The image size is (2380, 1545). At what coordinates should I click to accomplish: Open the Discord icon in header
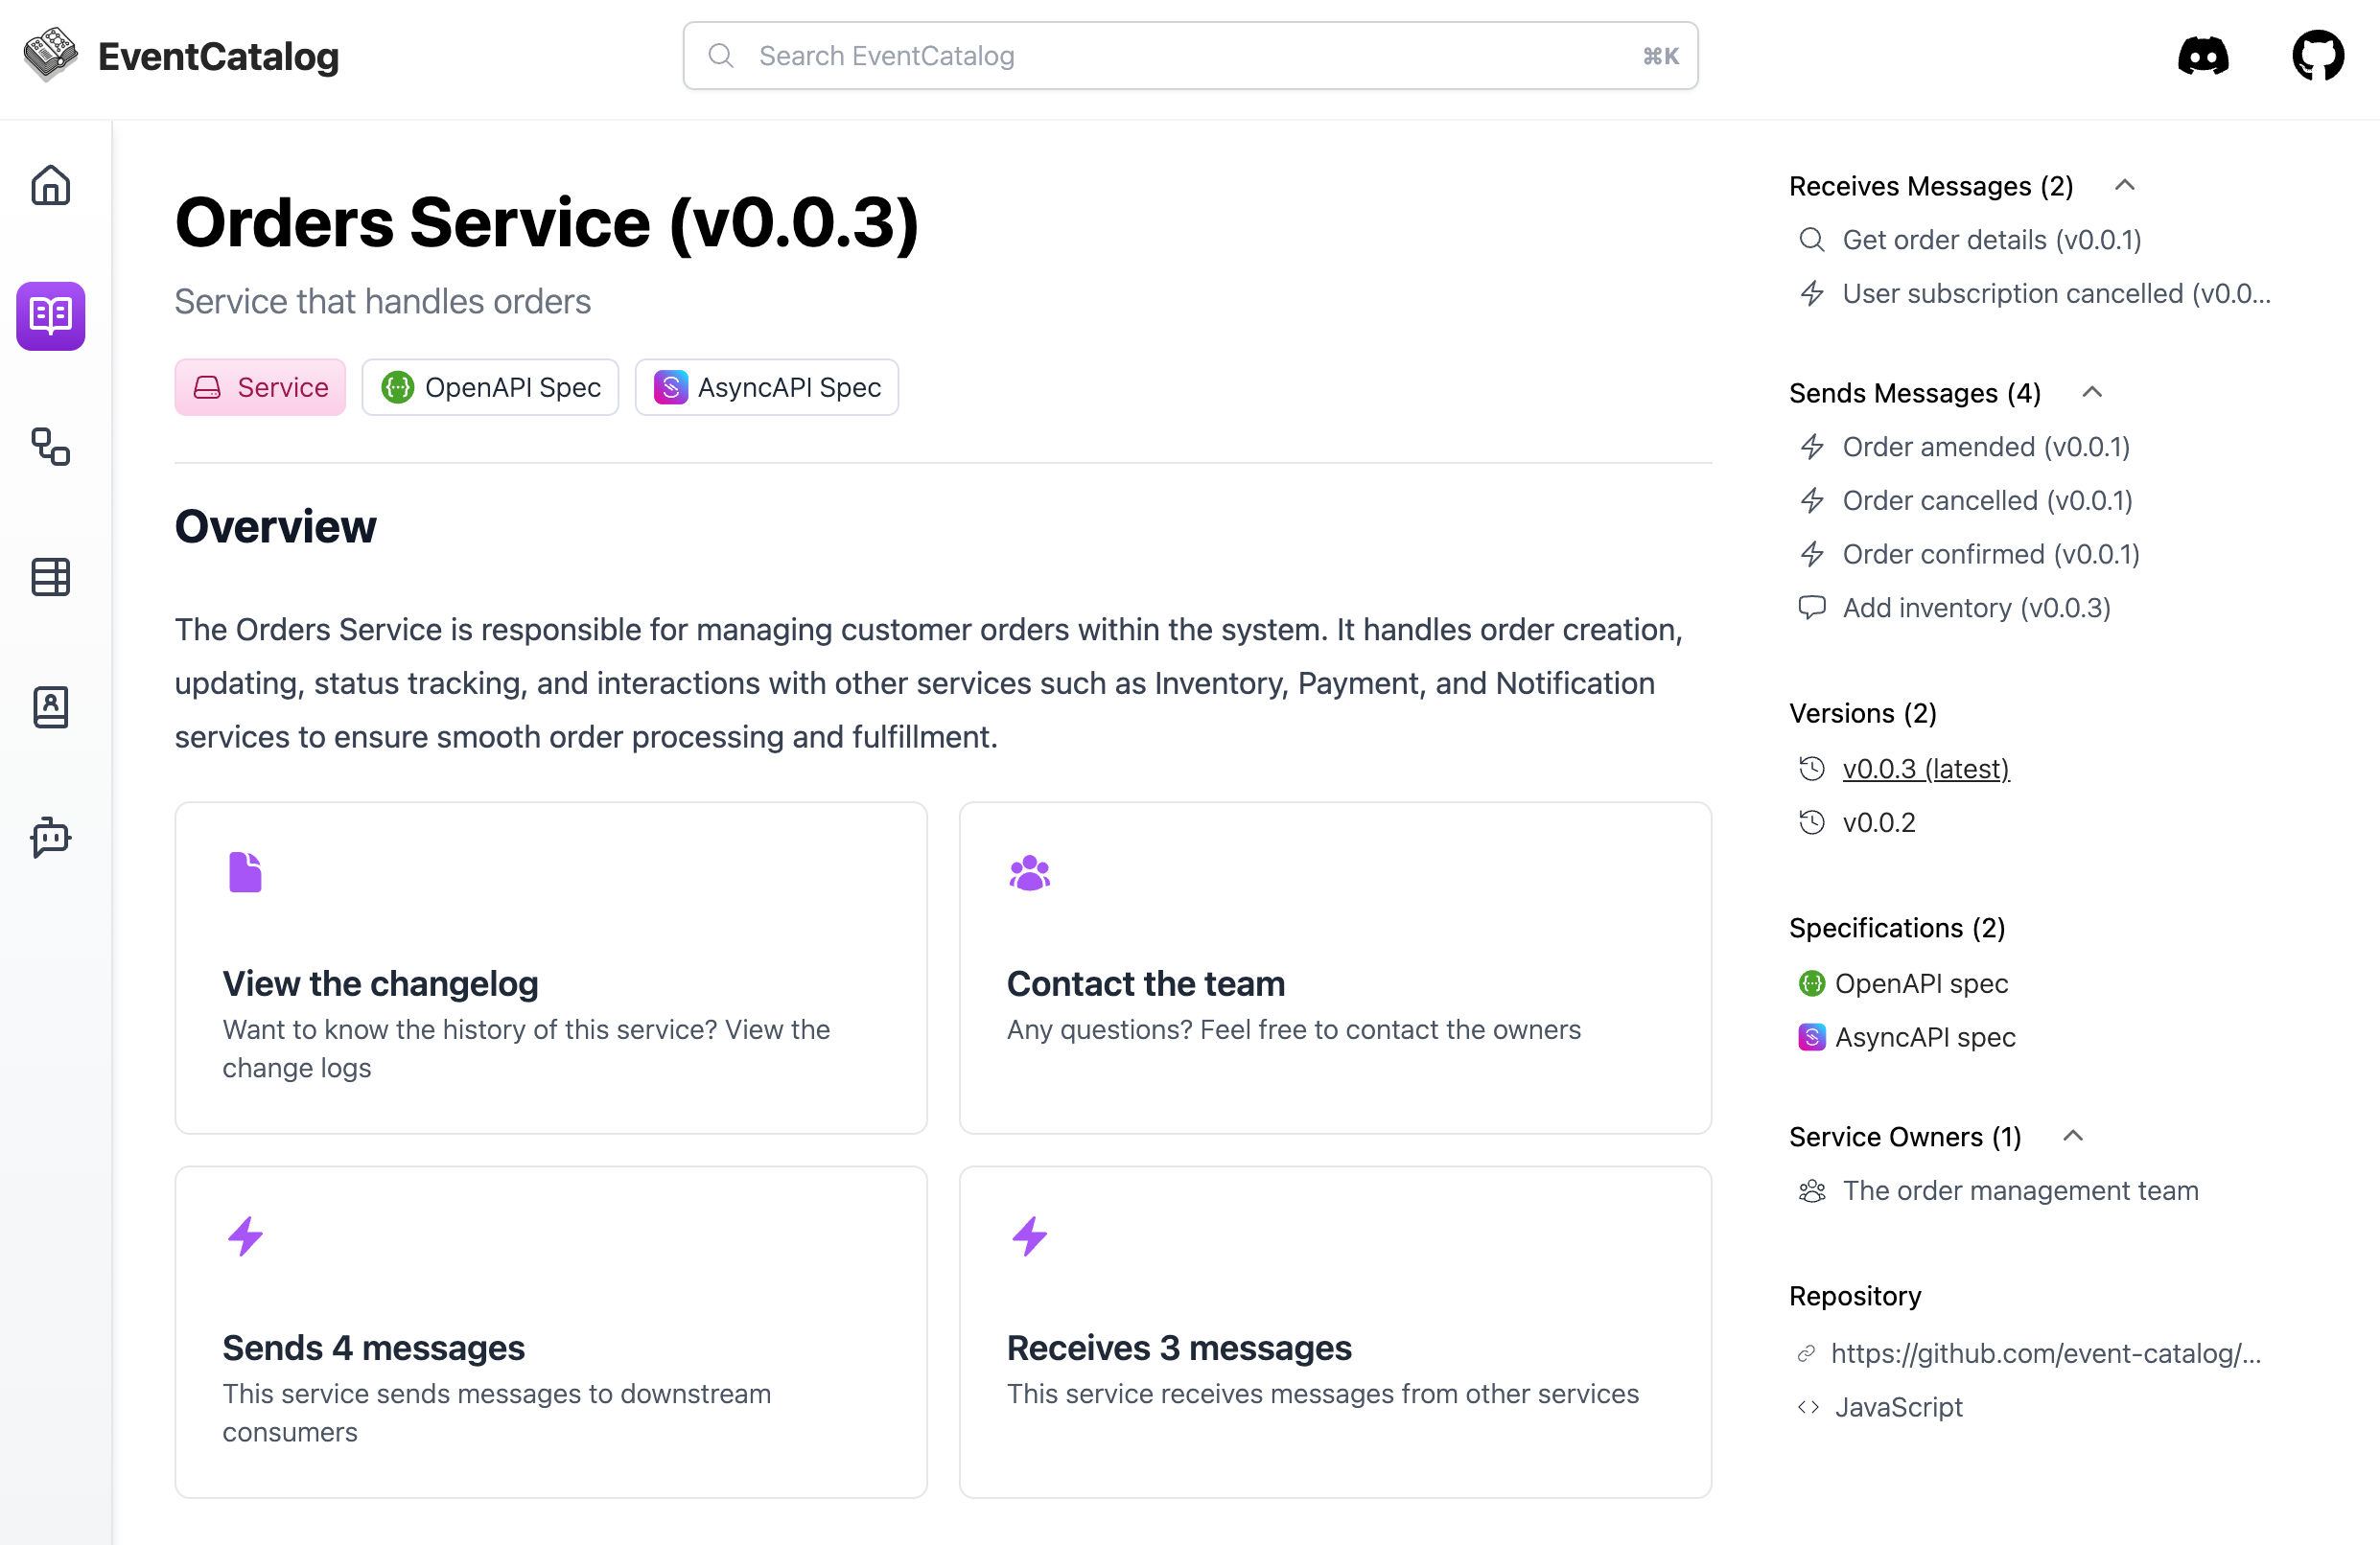coord(2202,56)
